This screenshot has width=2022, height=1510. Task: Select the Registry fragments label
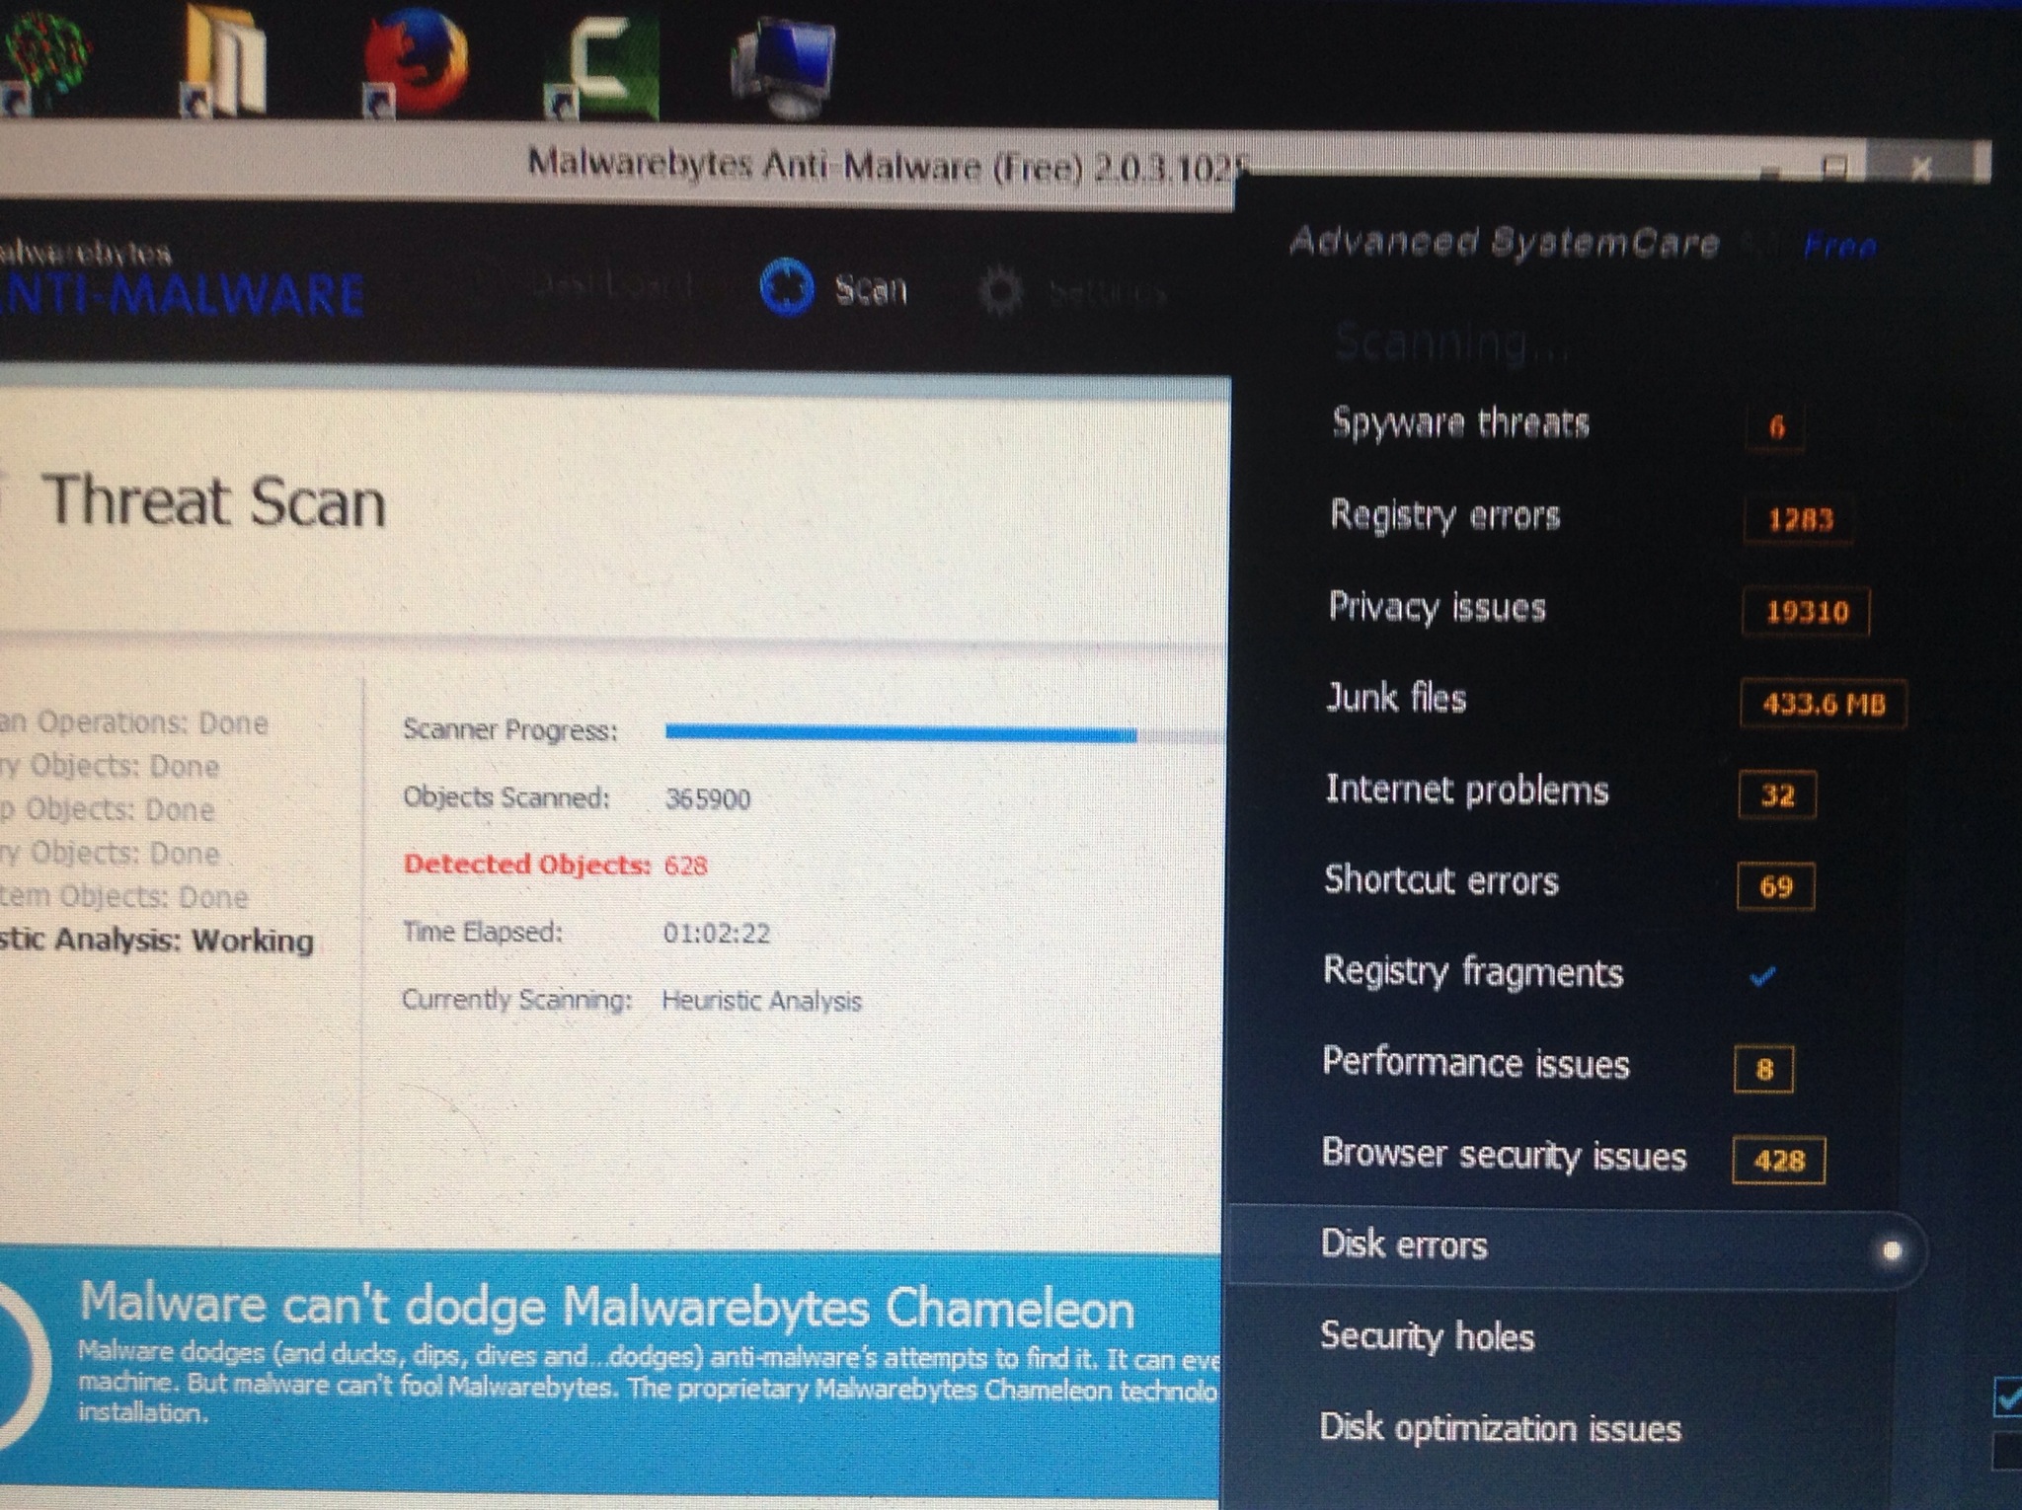(x=1473, y=972)
